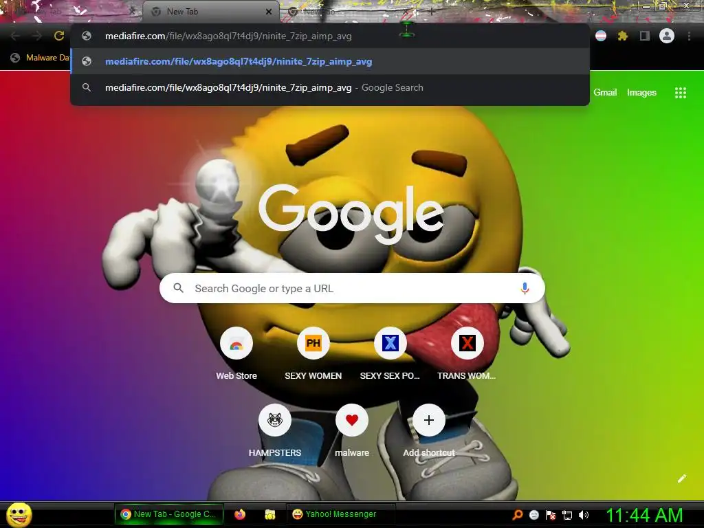This screenshot has height=528, width=704.
Task: Open the Malware Da... bookmark
Action: (x=41, y=58)
